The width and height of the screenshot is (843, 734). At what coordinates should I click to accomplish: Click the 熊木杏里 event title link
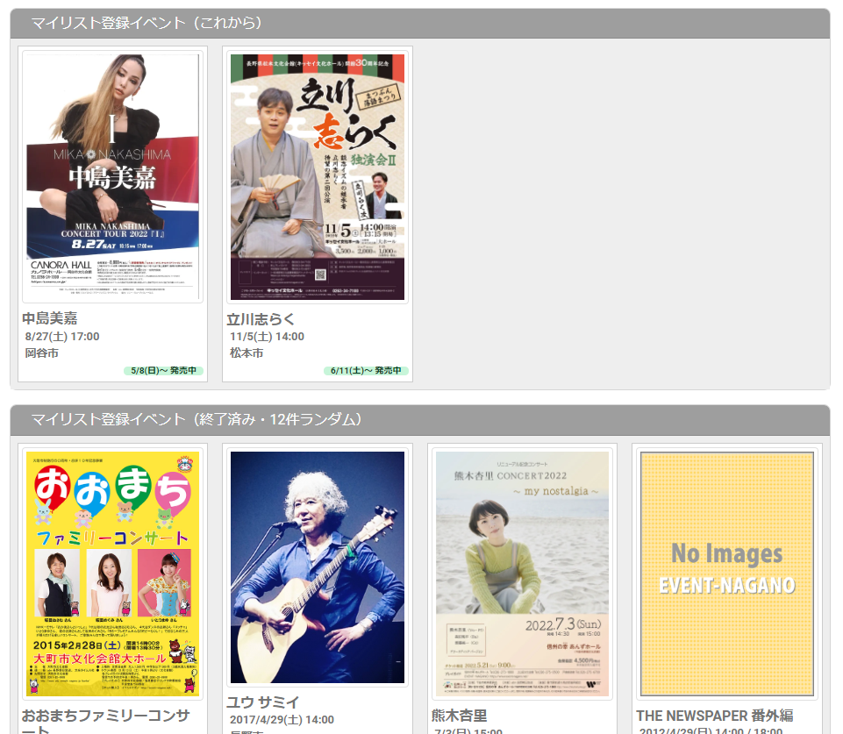(x=460, y=716)
